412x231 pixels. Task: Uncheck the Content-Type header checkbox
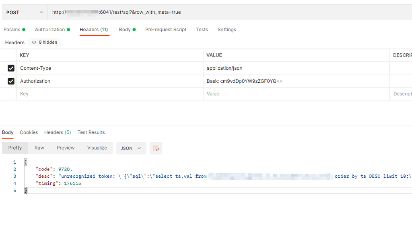click(11, 68)
